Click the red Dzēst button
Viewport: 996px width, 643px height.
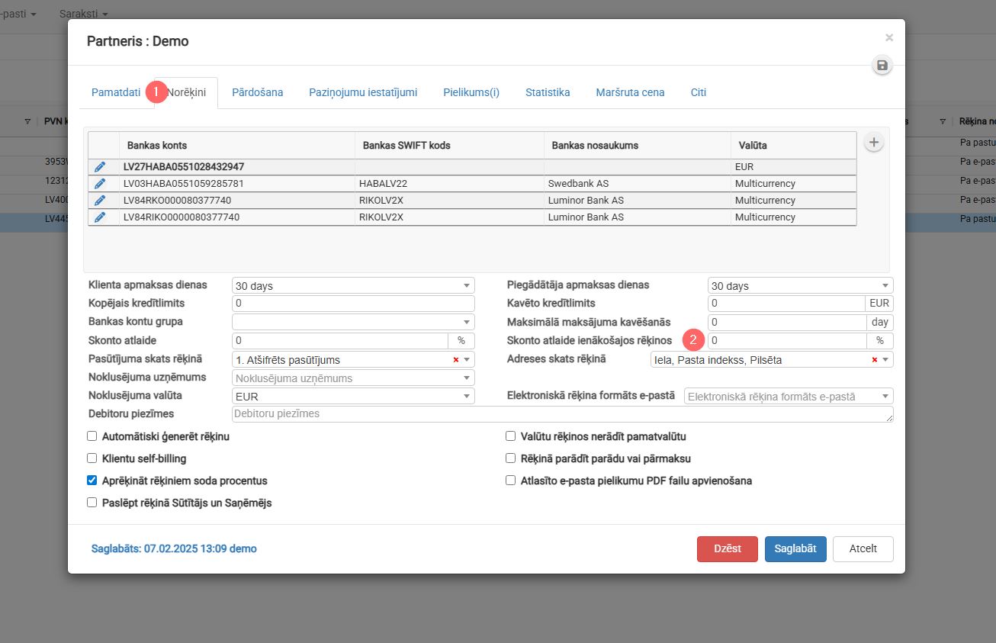coord(727,549)
